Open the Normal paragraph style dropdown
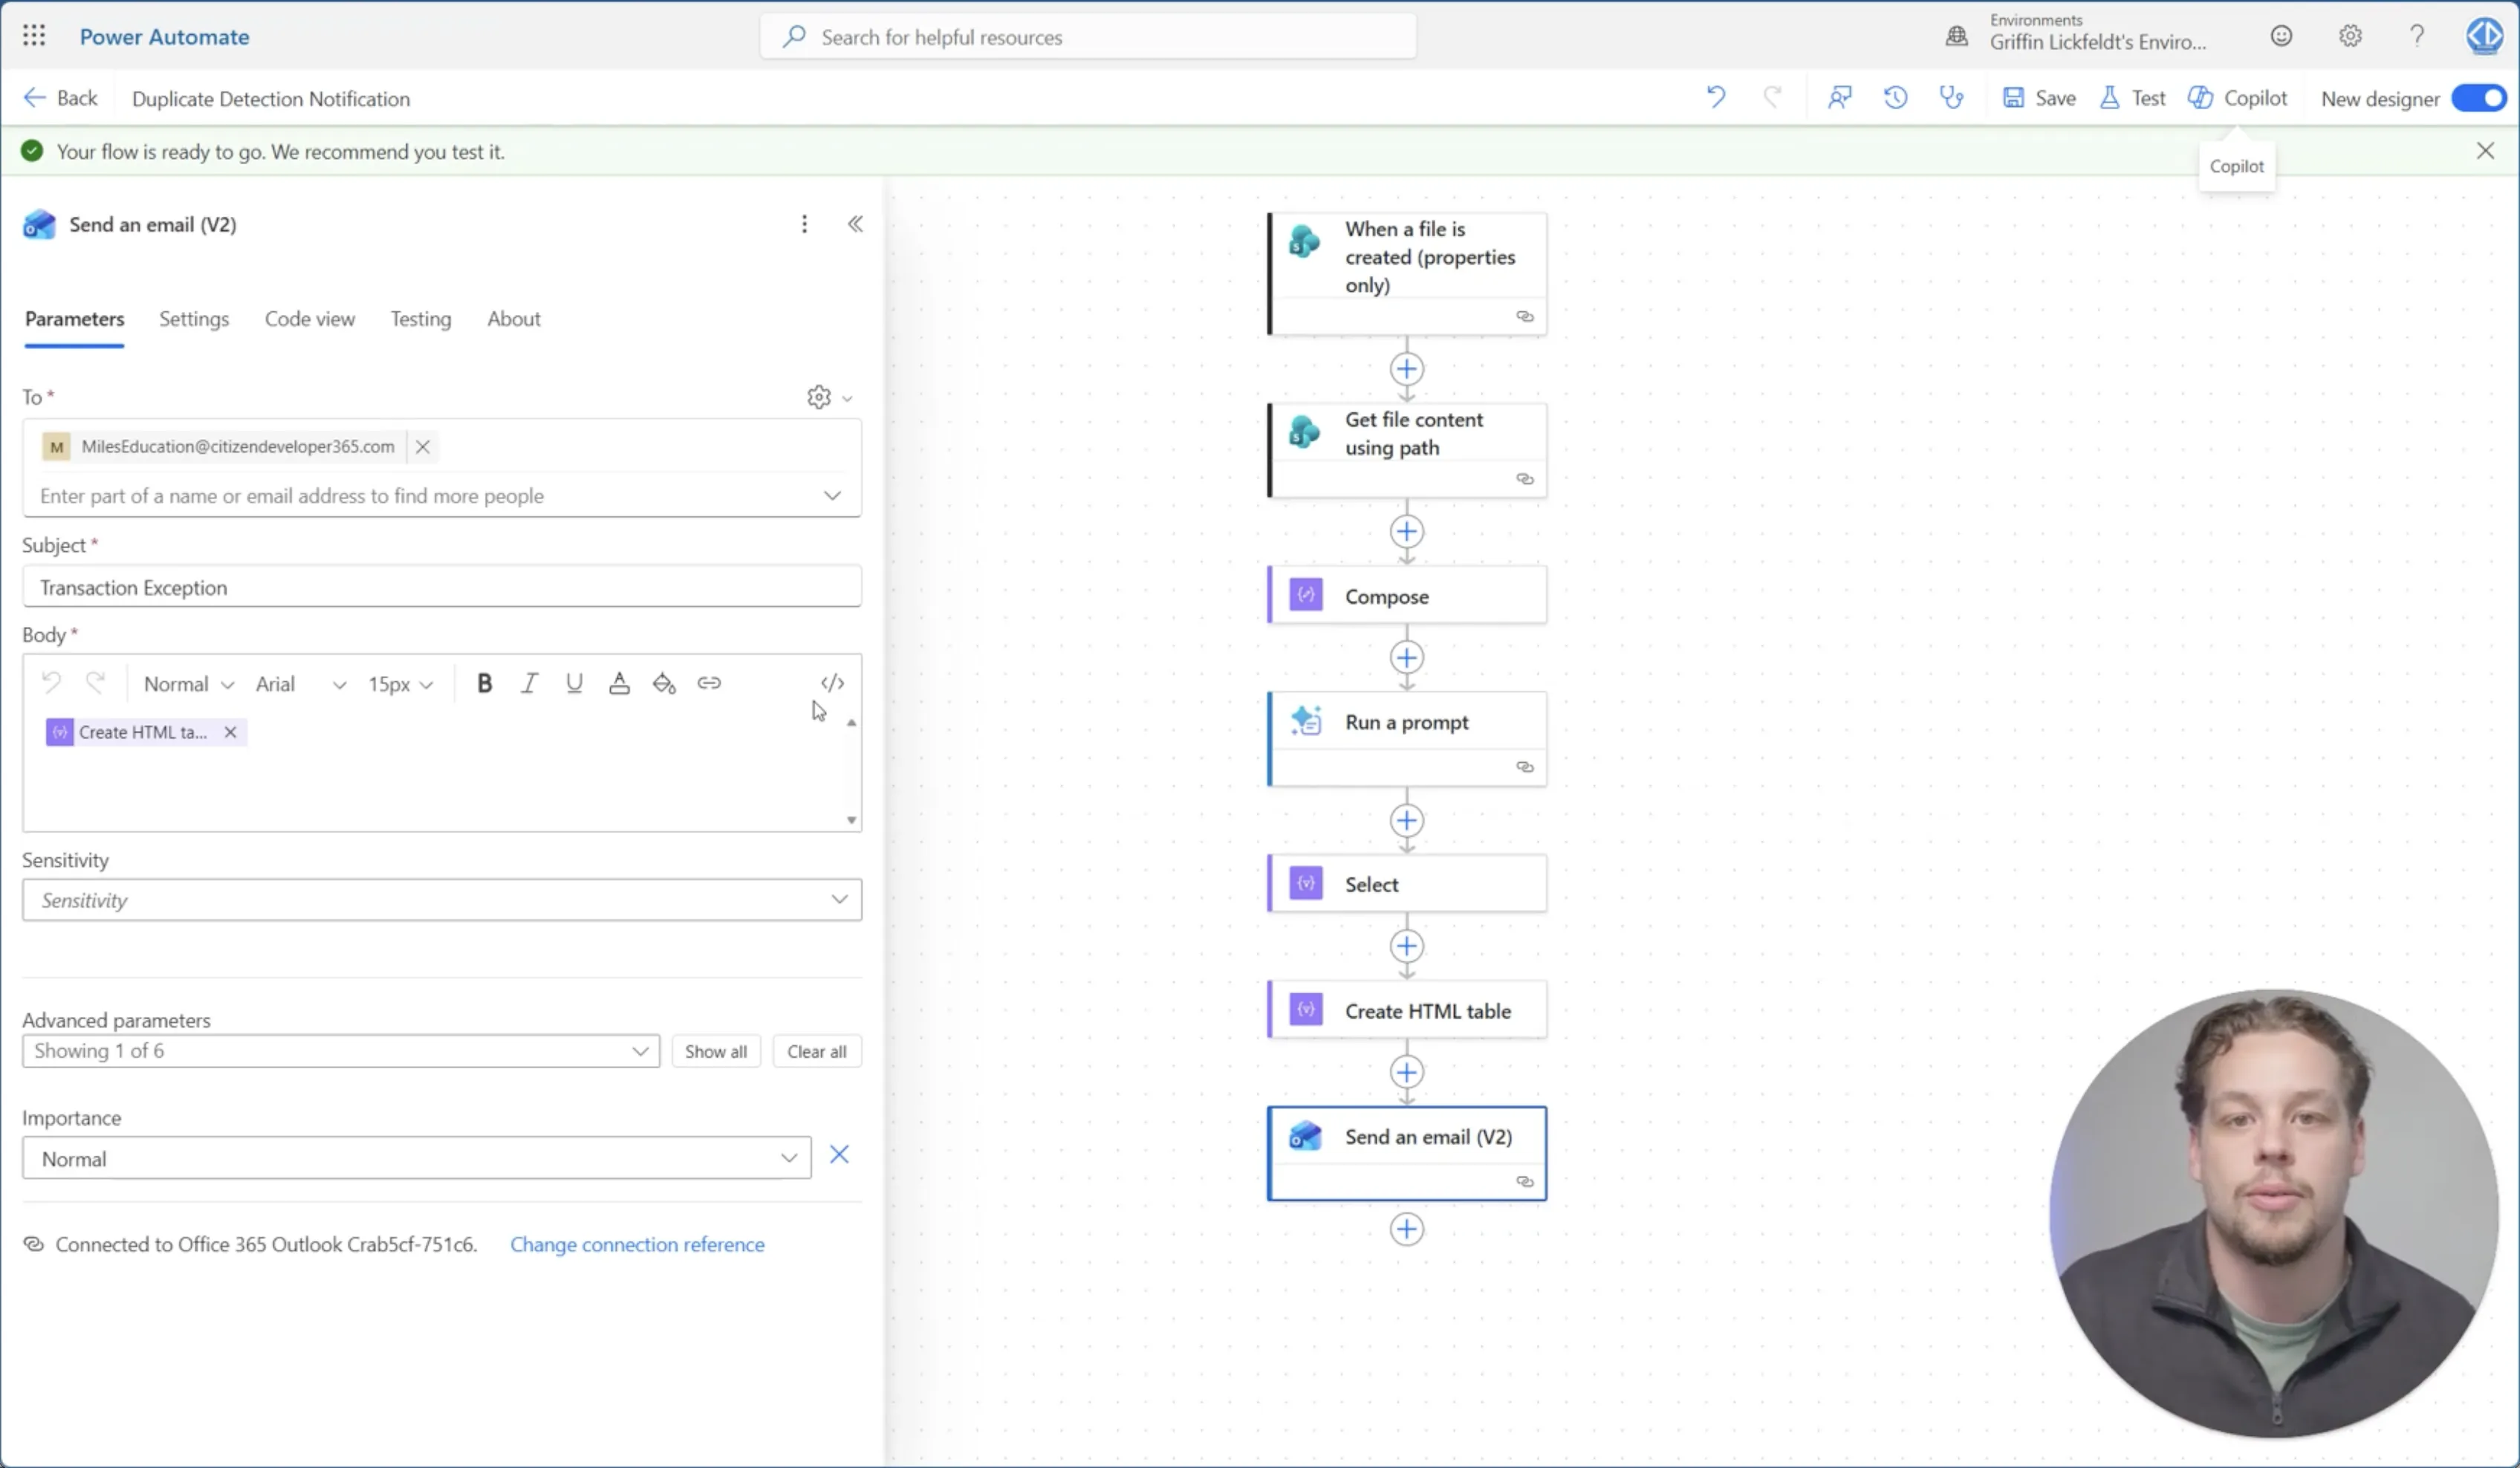2520x1468 pixels. [x=188, y=684]
